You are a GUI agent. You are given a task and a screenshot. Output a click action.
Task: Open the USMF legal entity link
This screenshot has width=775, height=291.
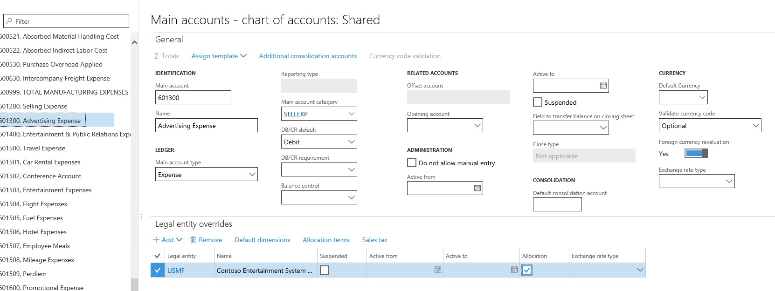coord(176,271)
